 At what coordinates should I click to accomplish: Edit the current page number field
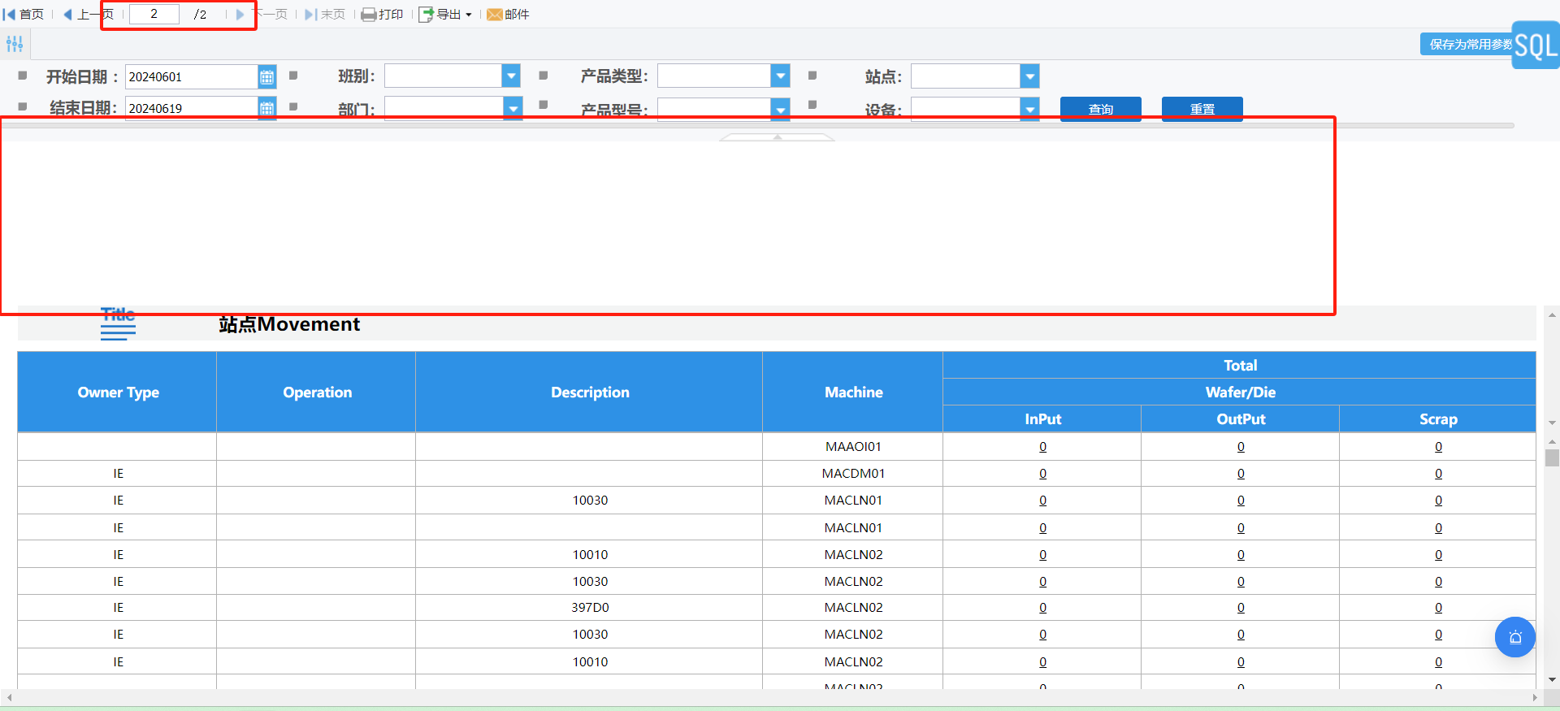(x=154, y=14)
